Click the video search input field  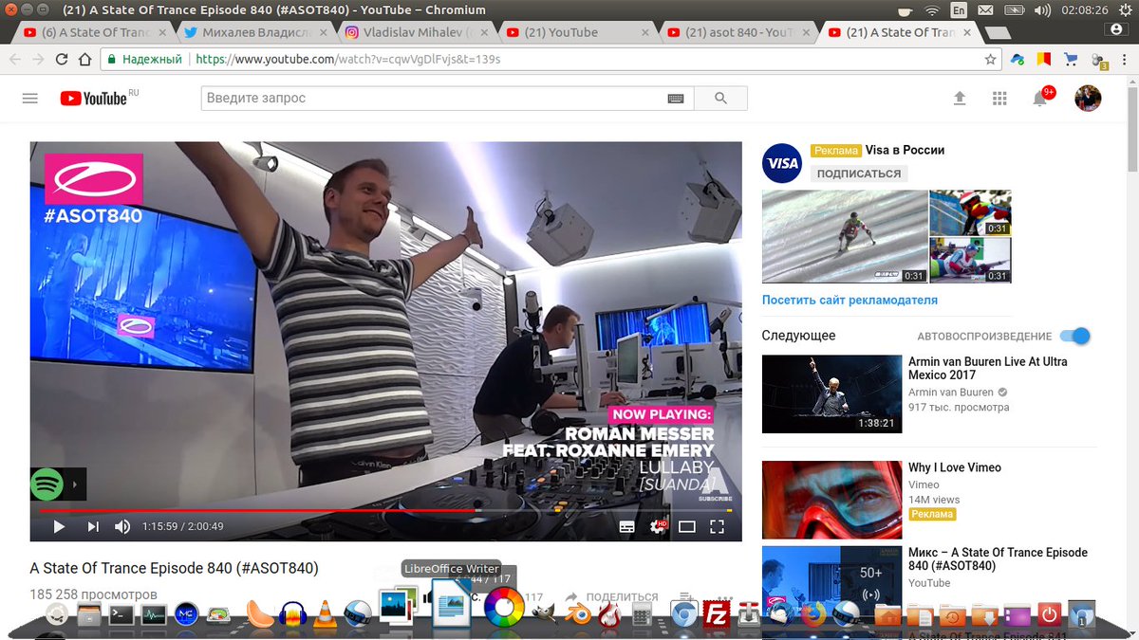pos(435,99)
